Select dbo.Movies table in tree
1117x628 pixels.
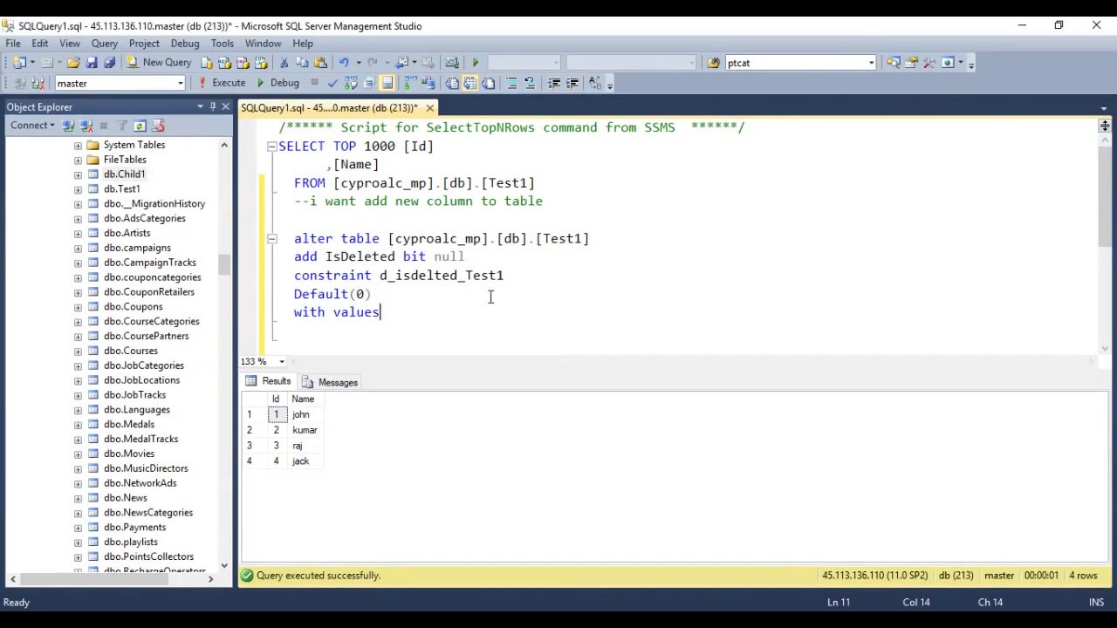click(129, 454)
